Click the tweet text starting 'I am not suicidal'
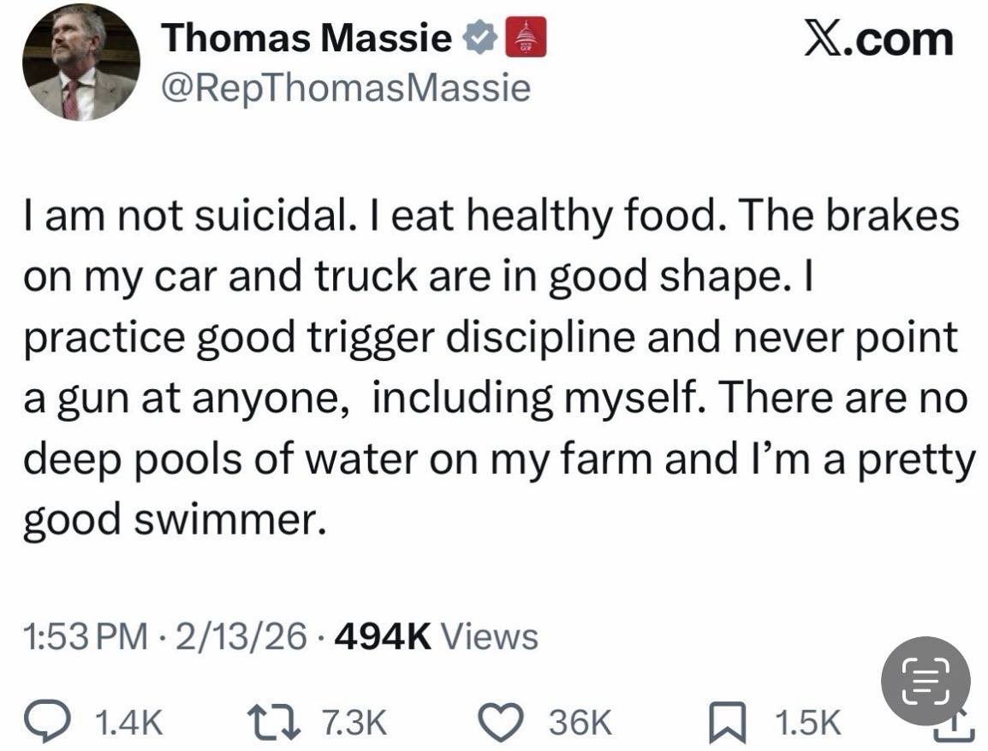988x751 pixels. [x=492, y=369]
